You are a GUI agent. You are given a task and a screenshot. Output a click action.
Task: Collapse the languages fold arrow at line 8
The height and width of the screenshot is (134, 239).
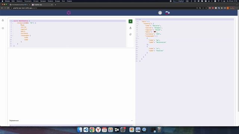[x=12, y=36]
